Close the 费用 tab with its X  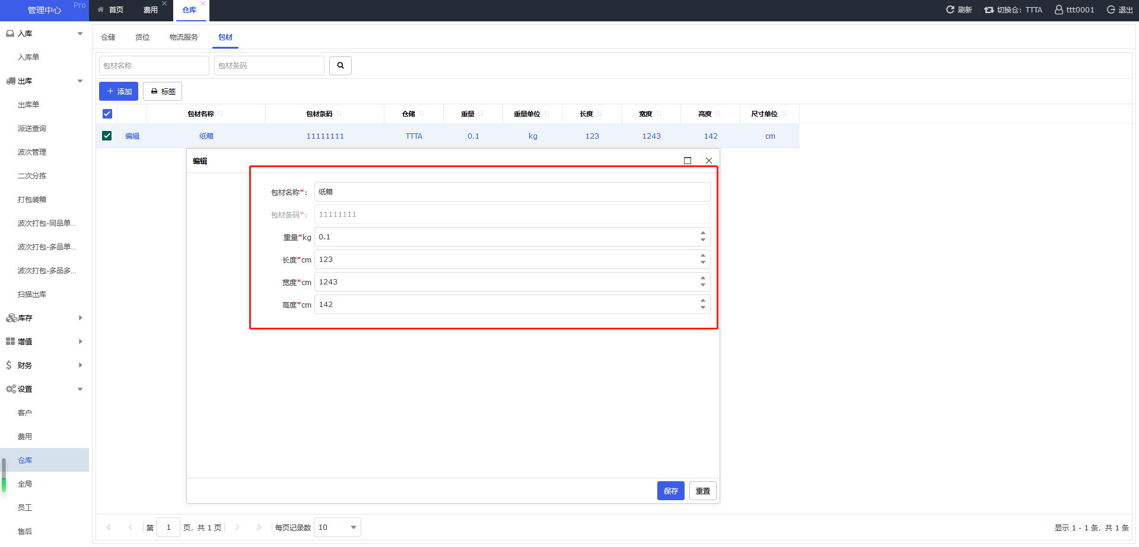point(164,4)
